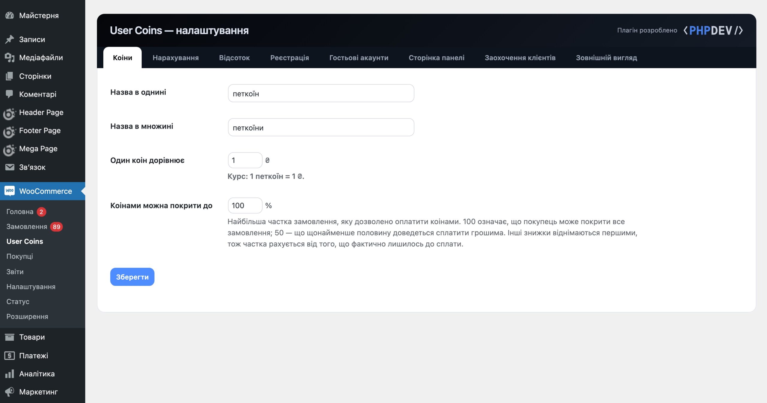Open the Заохочення клієнтів tab
The height and width of the screenshot is (403, 767).
520,57
